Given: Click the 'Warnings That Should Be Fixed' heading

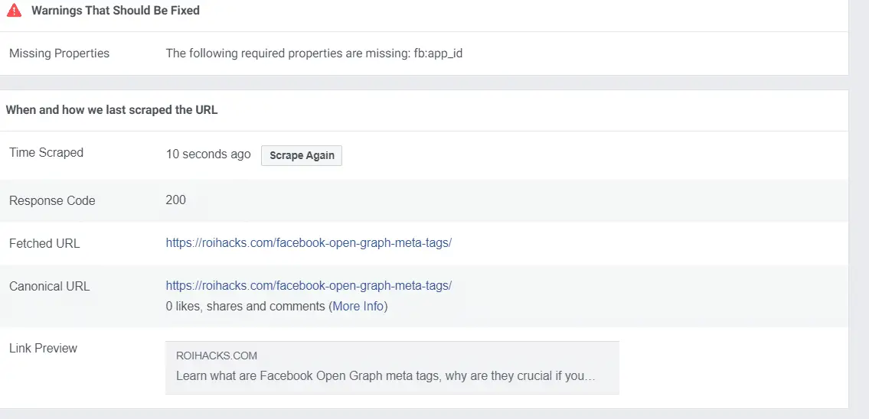Looking at the screenshot, I should point(116,11).
